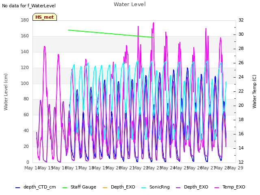This screenshot has width=260, height=195.
Task: Click the Water Level chart title
Action: (130, 4)
